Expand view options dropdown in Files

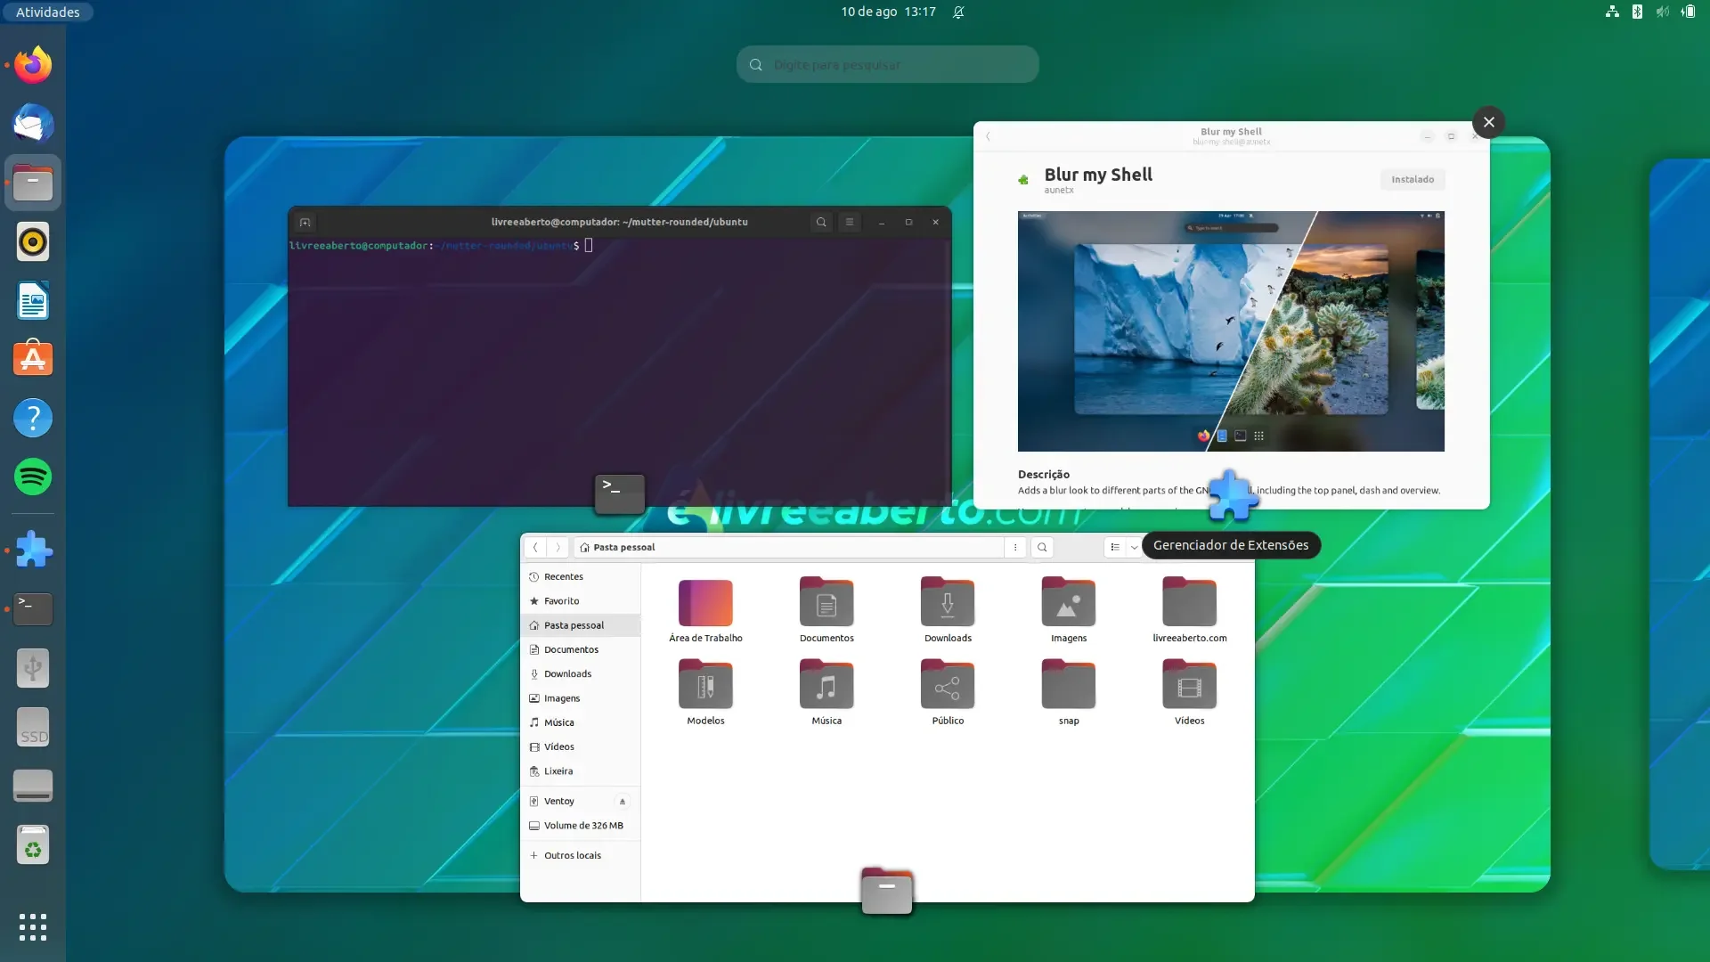coord(1134,548)
